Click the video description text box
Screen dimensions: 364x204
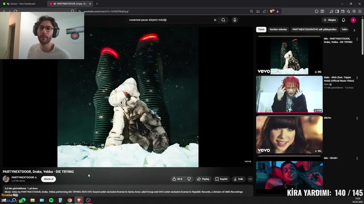click(x=128, y=190)
